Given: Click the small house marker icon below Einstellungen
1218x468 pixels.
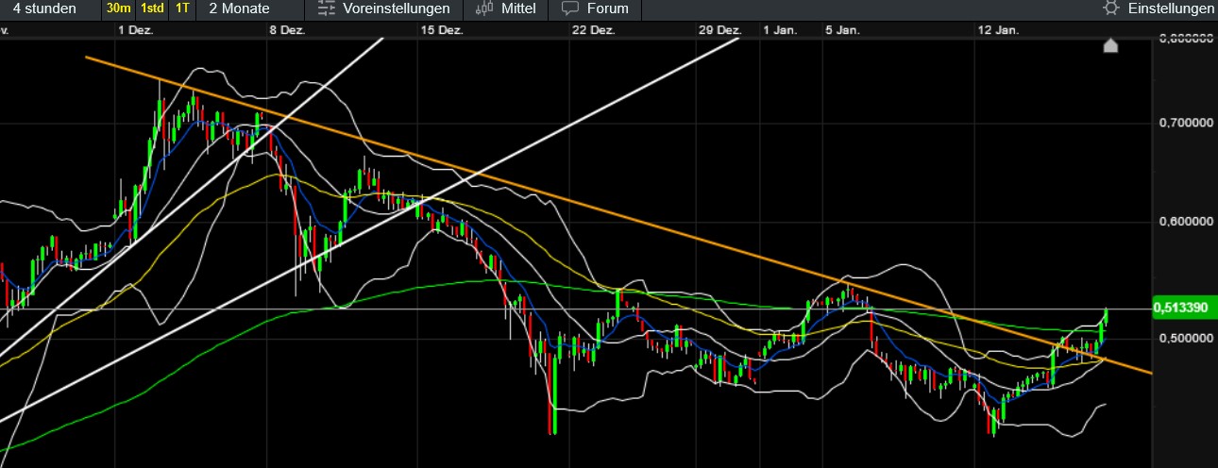Looking at the screenshot, I should [1110, 45].
